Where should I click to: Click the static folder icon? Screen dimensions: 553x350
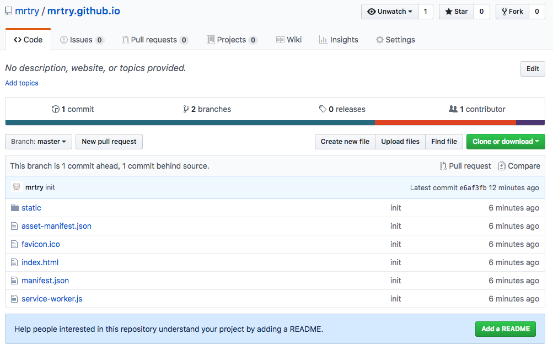point(15,208)
